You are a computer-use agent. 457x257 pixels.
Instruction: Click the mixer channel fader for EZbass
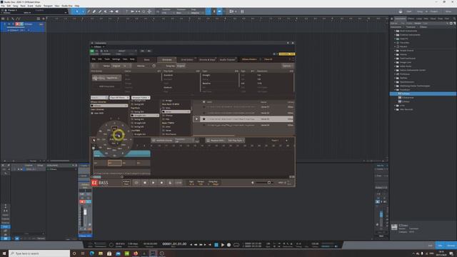pyautogui.click(x=85, y=213)
